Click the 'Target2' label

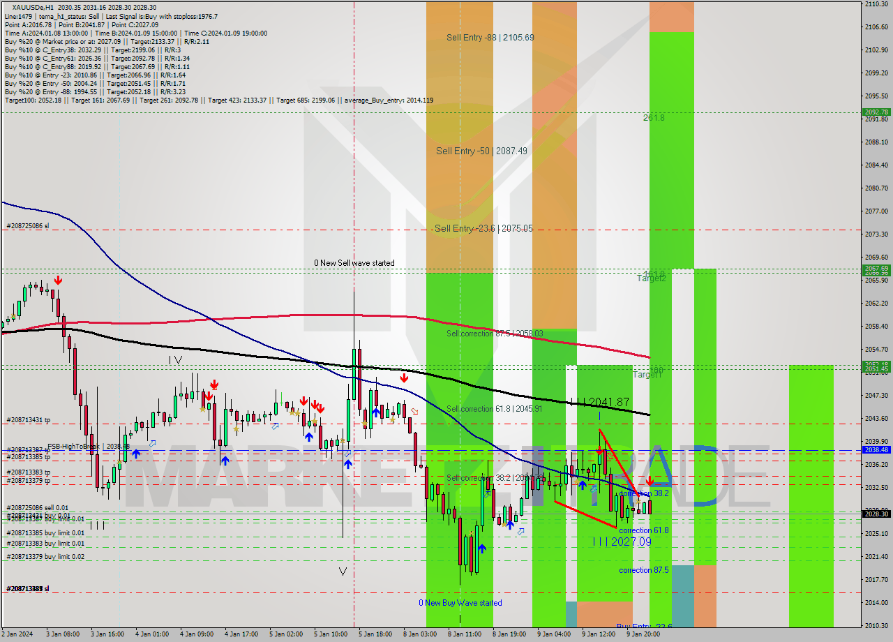[x=651, y=278]
